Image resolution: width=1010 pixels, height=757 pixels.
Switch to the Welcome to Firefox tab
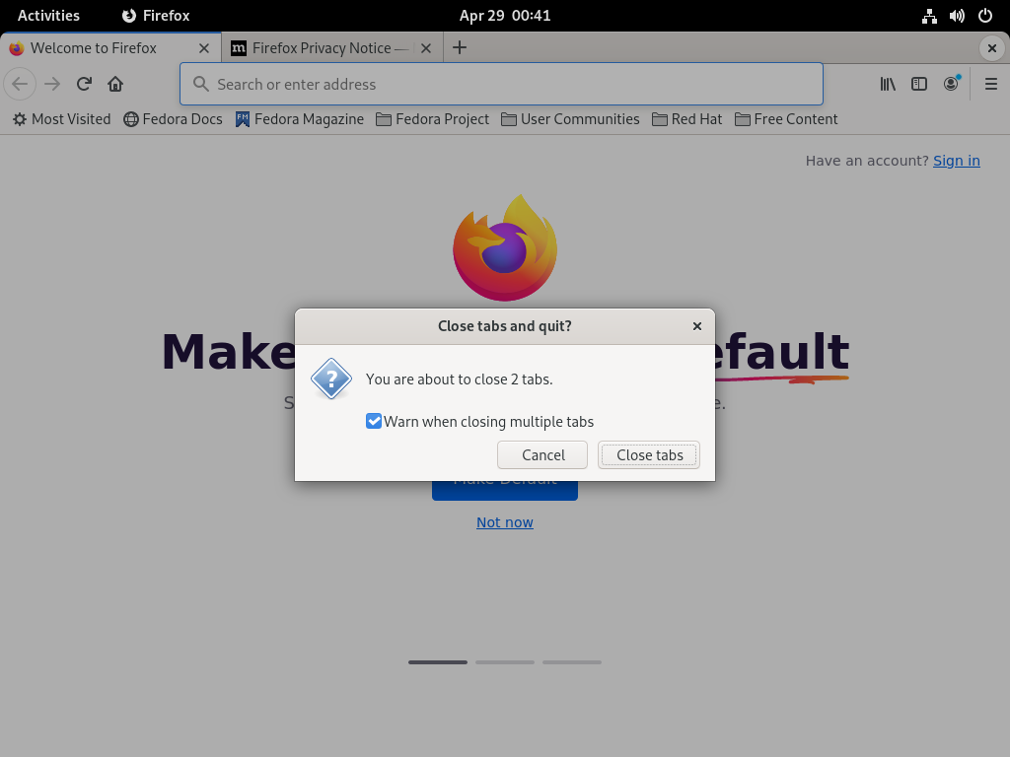[110, 48]
